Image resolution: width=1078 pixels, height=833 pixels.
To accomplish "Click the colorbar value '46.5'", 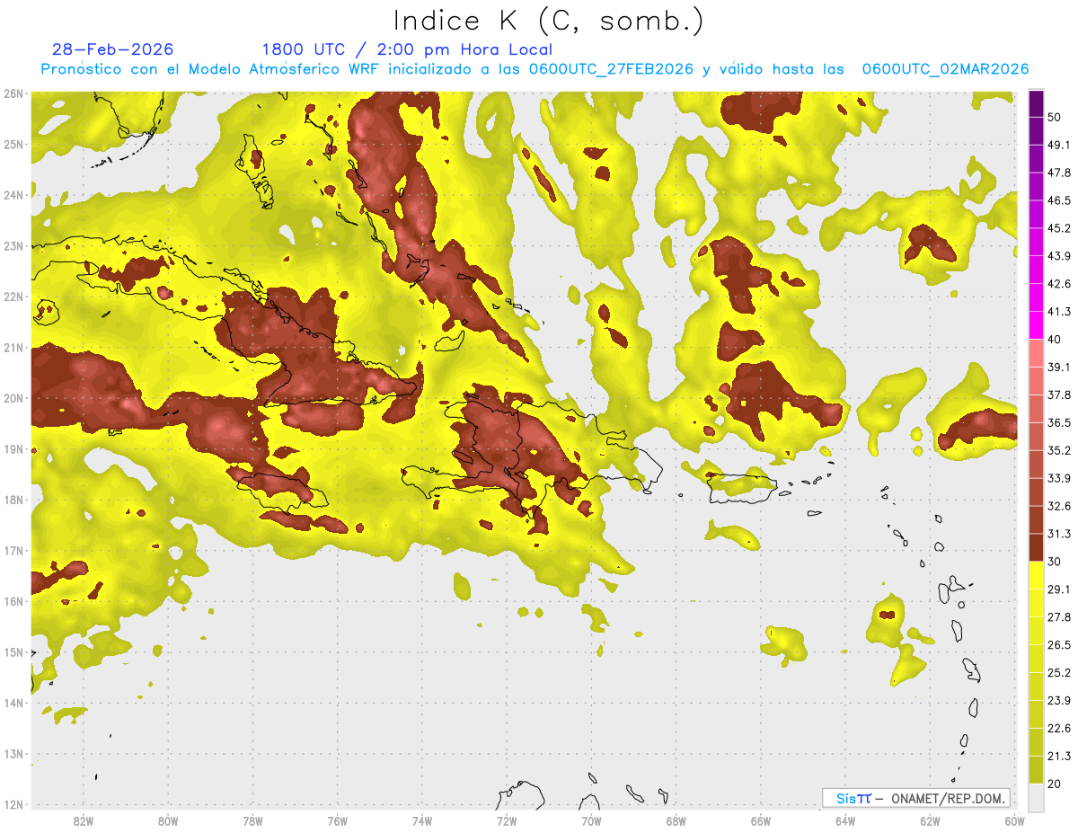I will point(1059,201).
